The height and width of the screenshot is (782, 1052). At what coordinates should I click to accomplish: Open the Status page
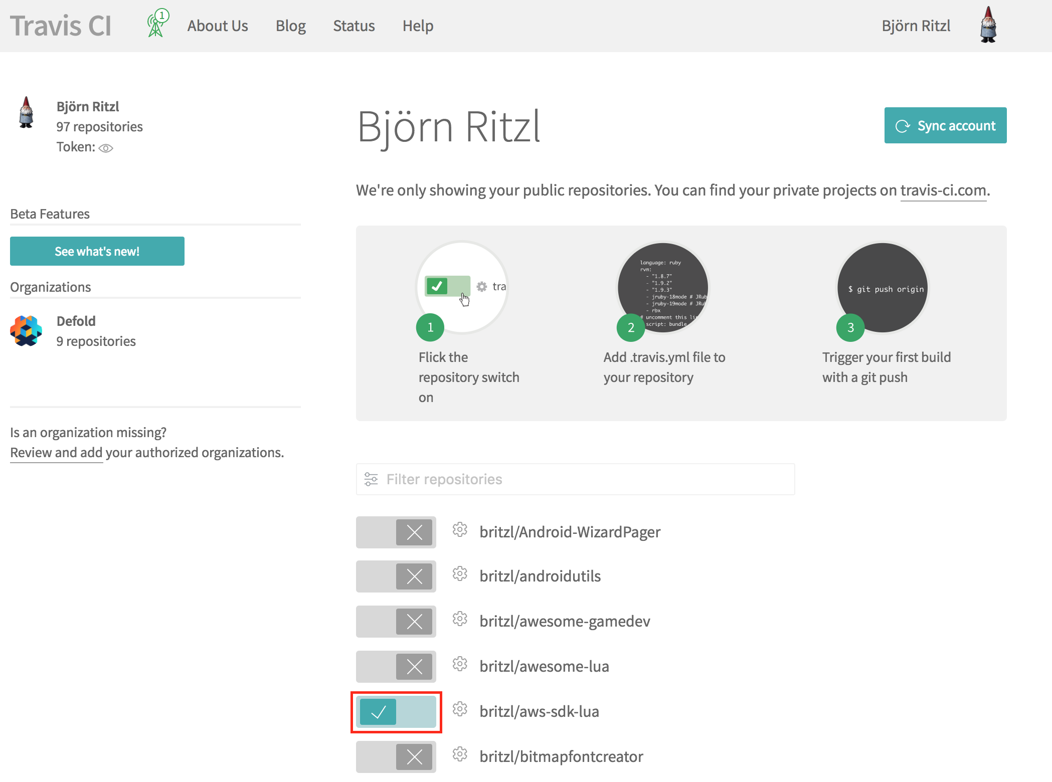354,26
